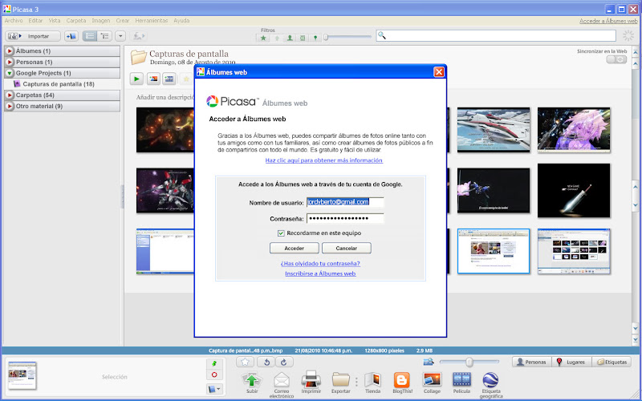This screenshot has width=642, height=401.
Task: Click the BlogThis! icon
Action: [x=402, y=383]
